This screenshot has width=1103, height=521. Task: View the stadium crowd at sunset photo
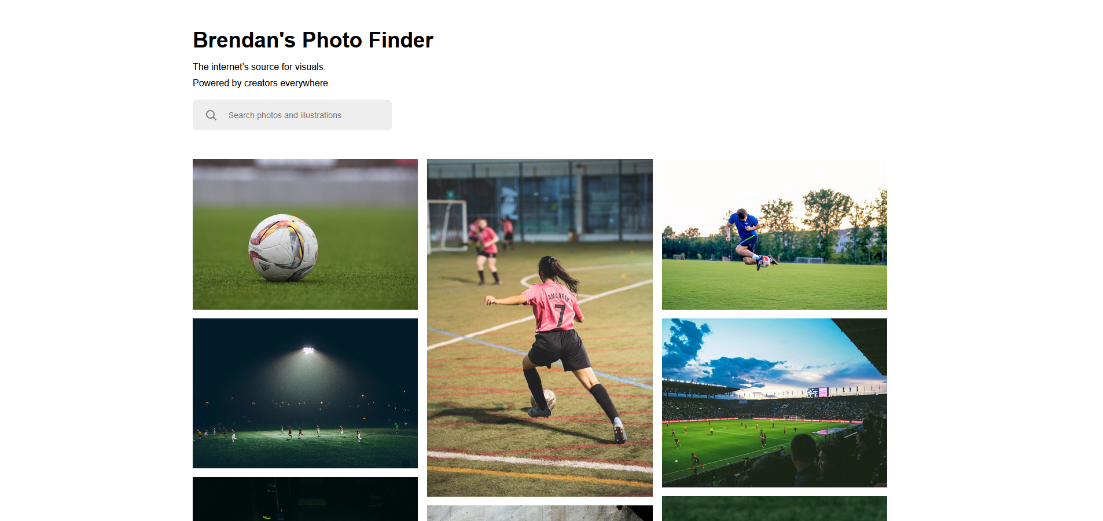point(774,403)
